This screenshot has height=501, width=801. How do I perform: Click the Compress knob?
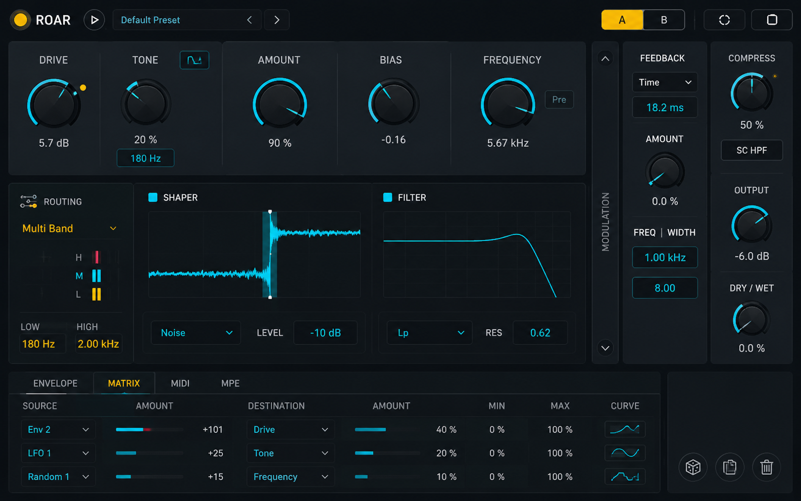click(752, 92)
